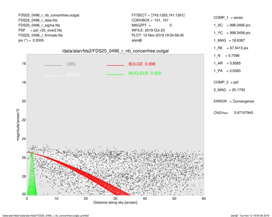The height and width of the screenshot is (217, 272).
Task: Click the NUCLEUS 0.002 legend label
Action: click(x=145, y=73)
